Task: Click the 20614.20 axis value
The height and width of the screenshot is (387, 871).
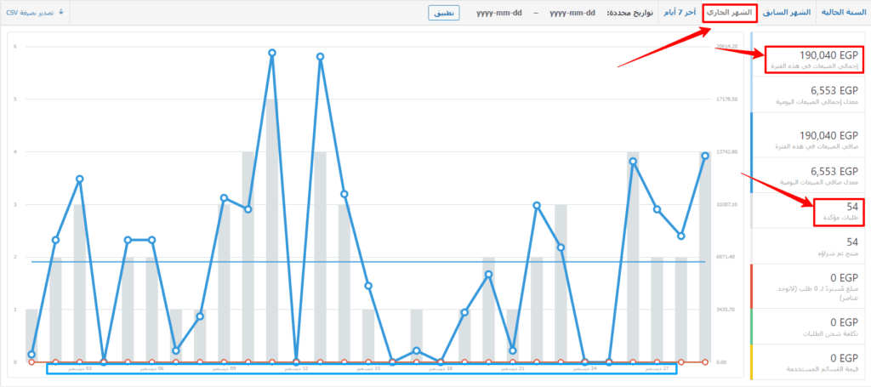Action: (x=726, y=47)
